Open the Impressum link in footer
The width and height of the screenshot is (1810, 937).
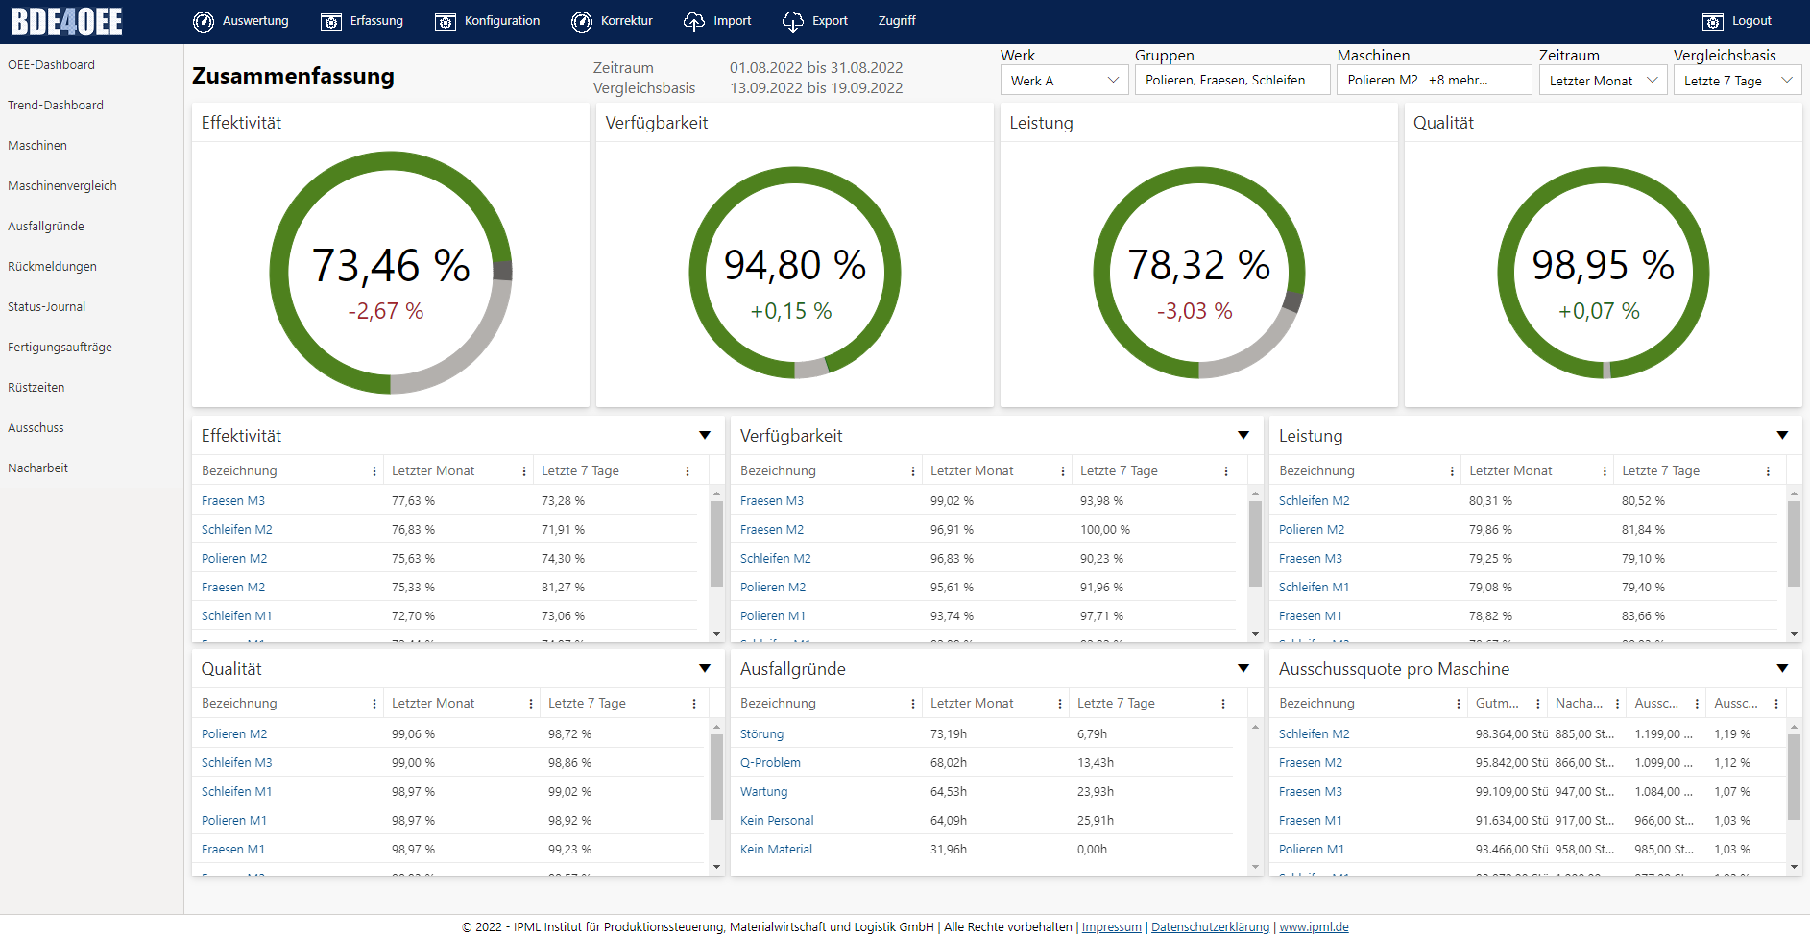pos(1111,927)
